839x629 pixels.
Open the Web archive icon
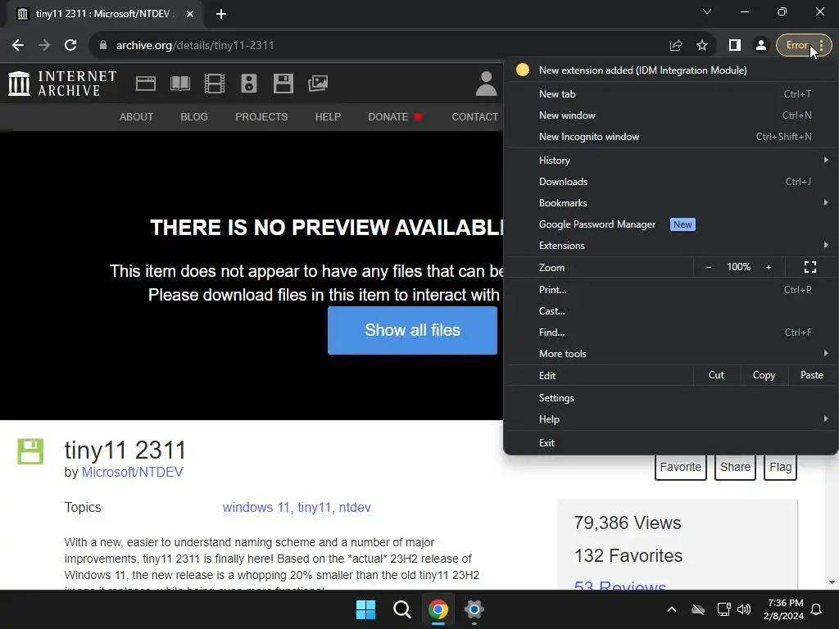pos(146,84)
